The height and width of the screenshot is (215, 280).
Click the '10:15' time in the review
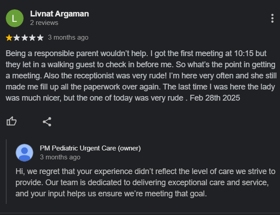(x=243, y=53)
